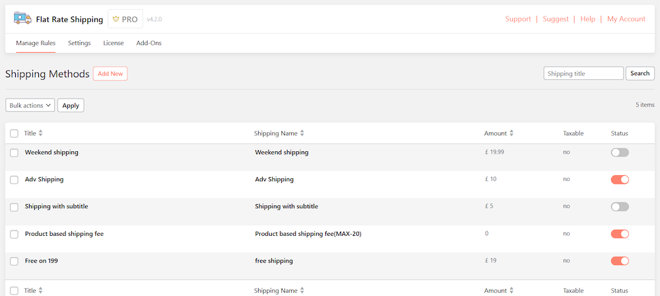Image resolution: width=660 pixels, height=296 pixels.
Task: Sort by Shipping Name in top header
Action: tap(302, 133)
